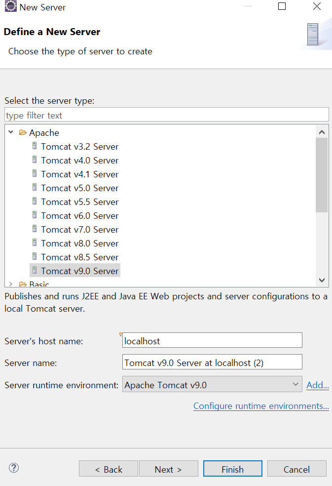Image resolution: width=332 pixels, height=486 pixels.
Task: Select the Apache folder label
Action: [44, 133]
